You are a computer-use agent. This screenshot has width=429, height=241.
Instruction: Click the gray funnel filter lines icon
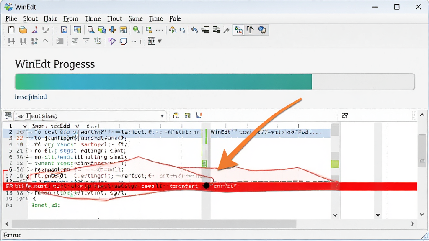pyautogui.click(x=86, y=41)
